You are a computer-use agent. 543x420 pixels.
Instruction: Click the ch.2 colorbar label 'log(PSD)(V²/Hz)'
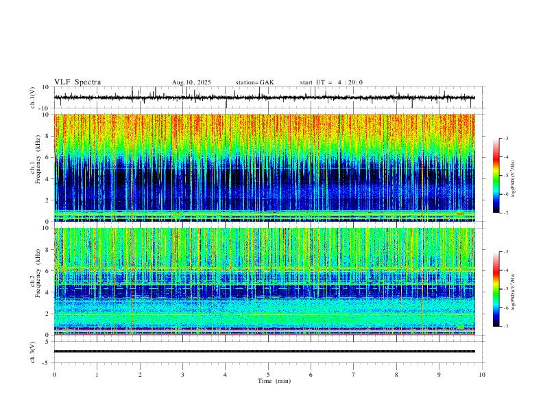coord(513,292)
